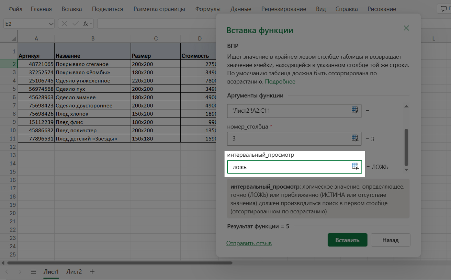Open the Формулы ribbon tab
This screenshot has height=280, width=451.
point(208,9)
